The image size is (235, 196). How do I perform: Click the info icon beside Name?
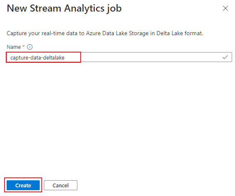point(30,47)
